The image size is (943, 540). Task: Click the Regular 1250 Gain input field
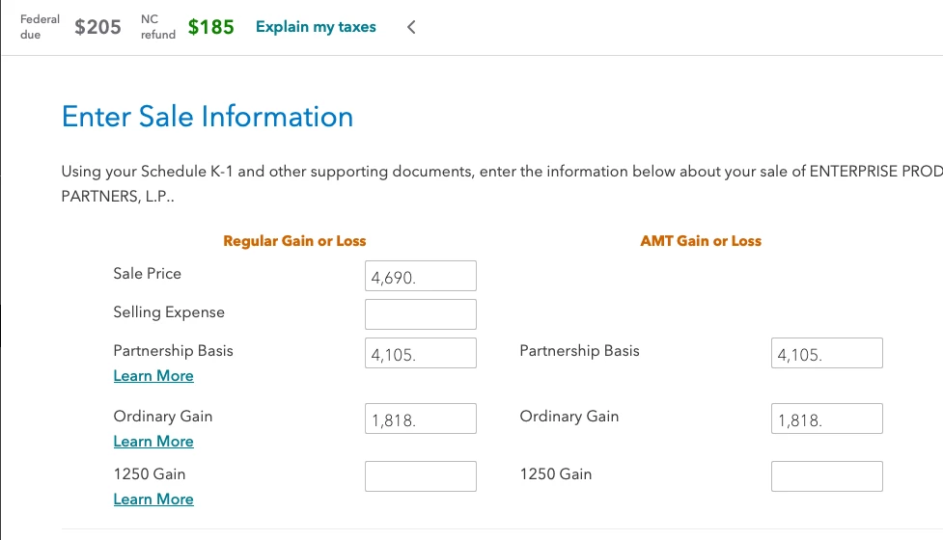coord(421,475)
